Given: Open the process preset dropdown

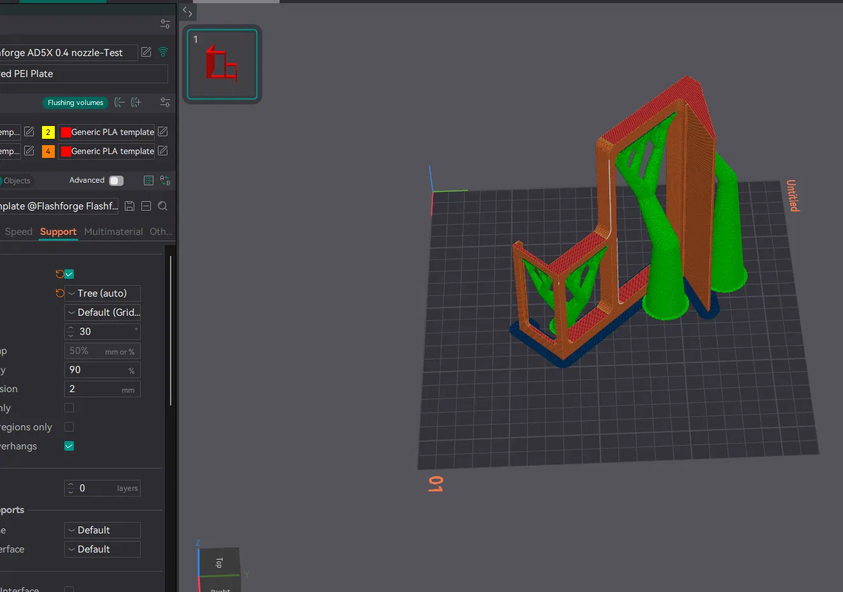Looking at the screenshot, I should (60, 206).
